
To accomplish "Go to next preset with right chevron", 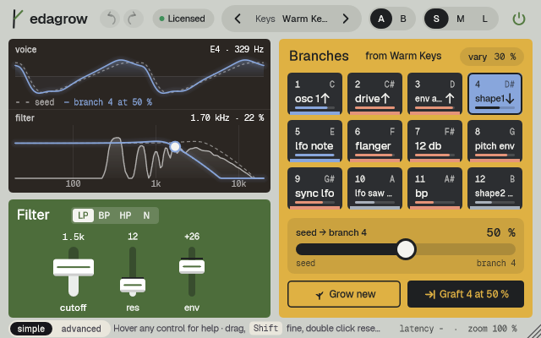I will coord(346,19).
